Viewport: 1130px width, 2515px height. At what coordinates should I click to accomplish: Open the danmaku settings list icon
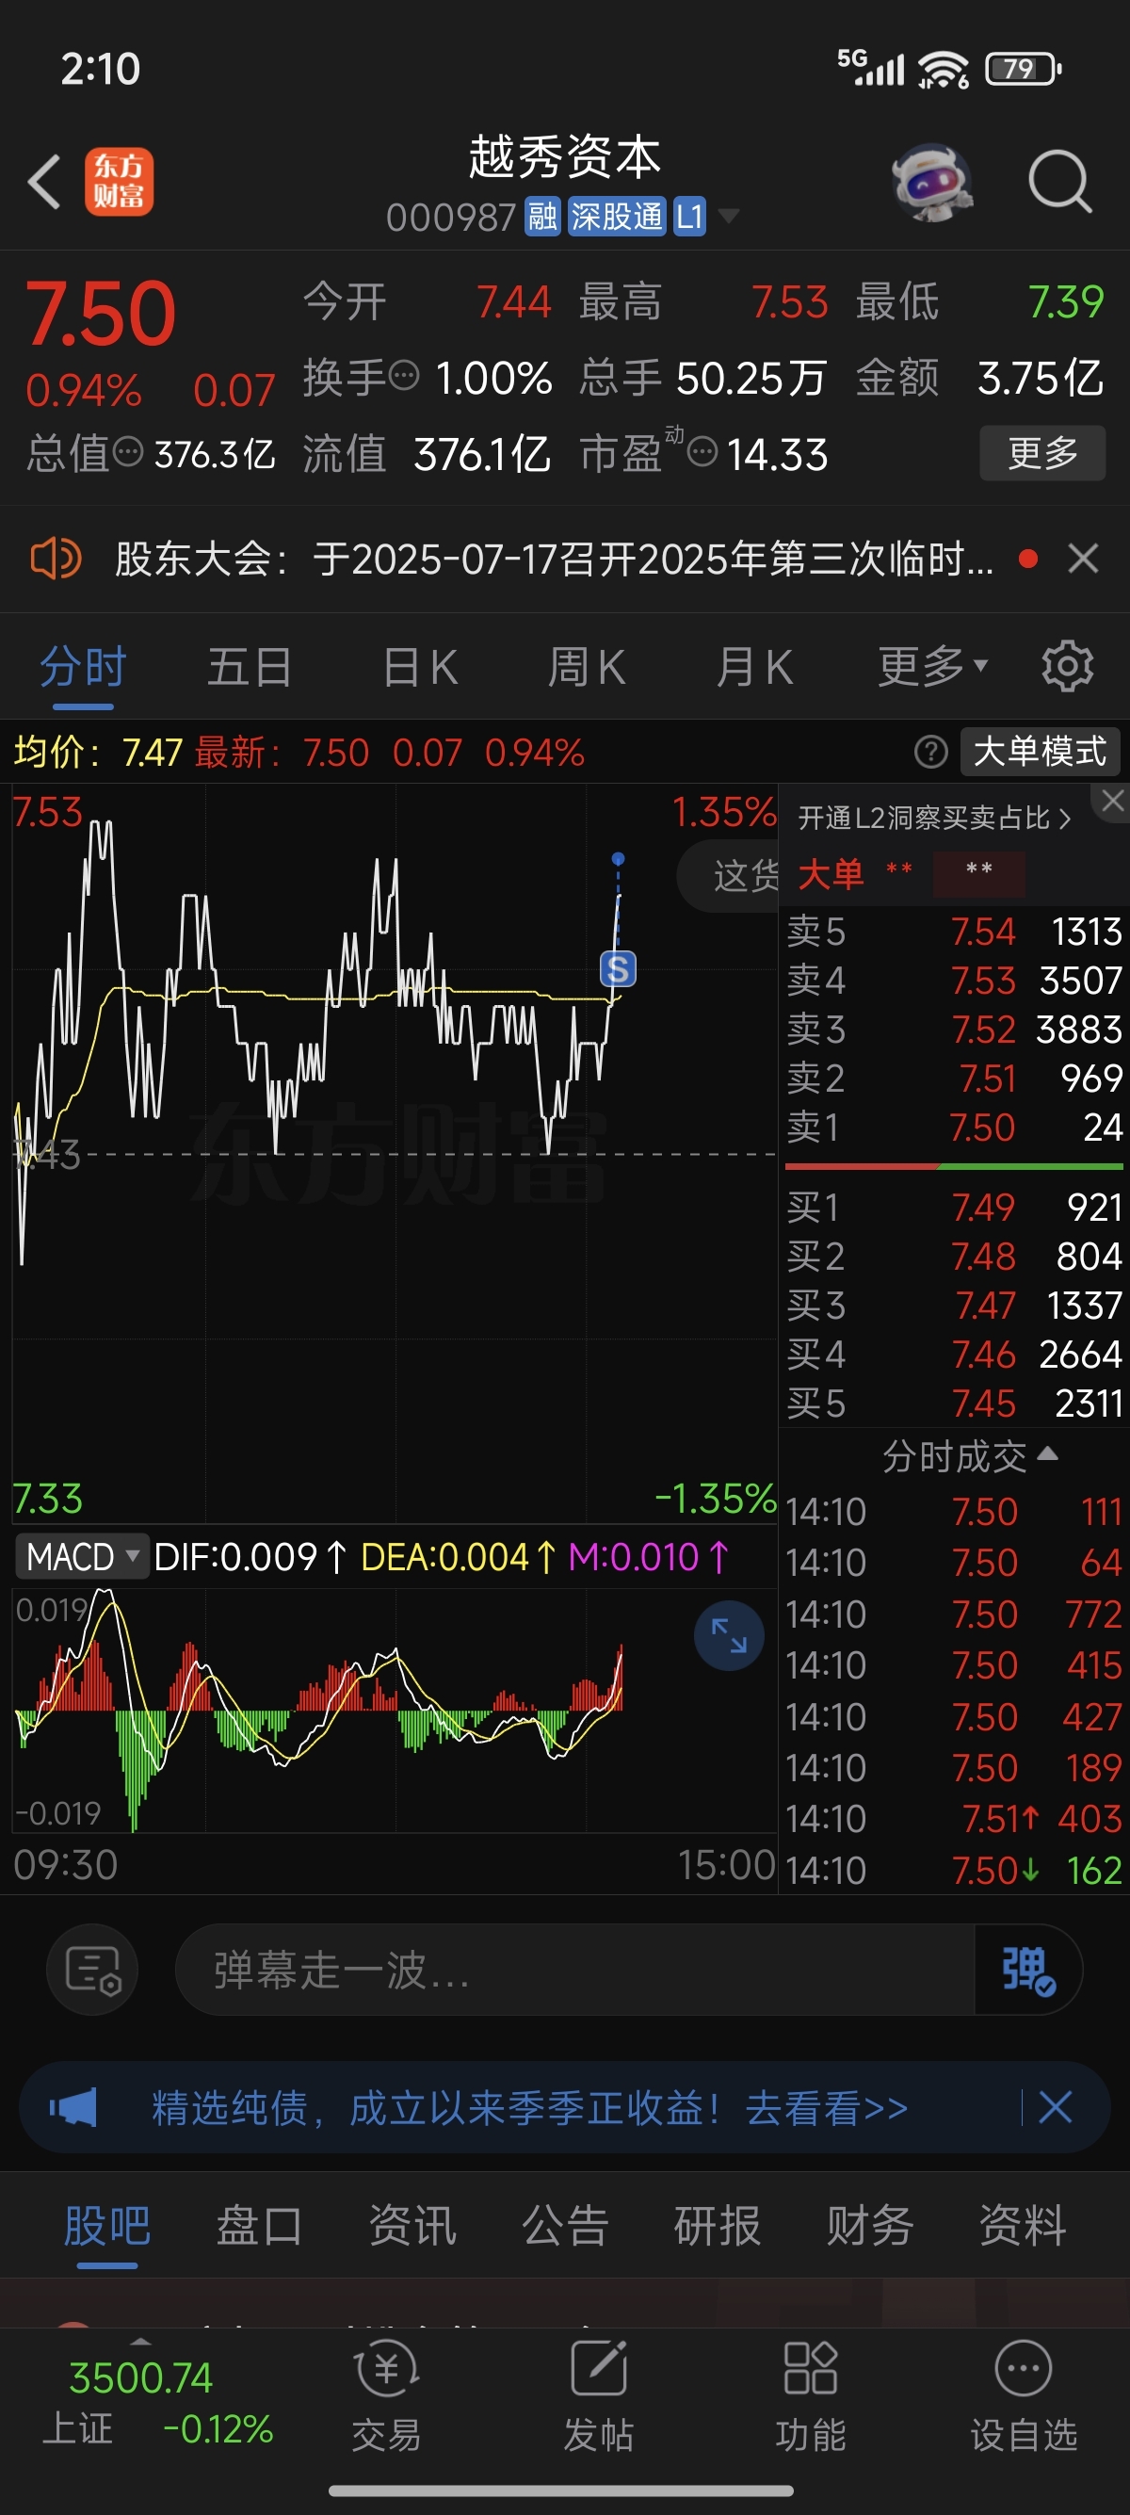[x=92, y=1971]
